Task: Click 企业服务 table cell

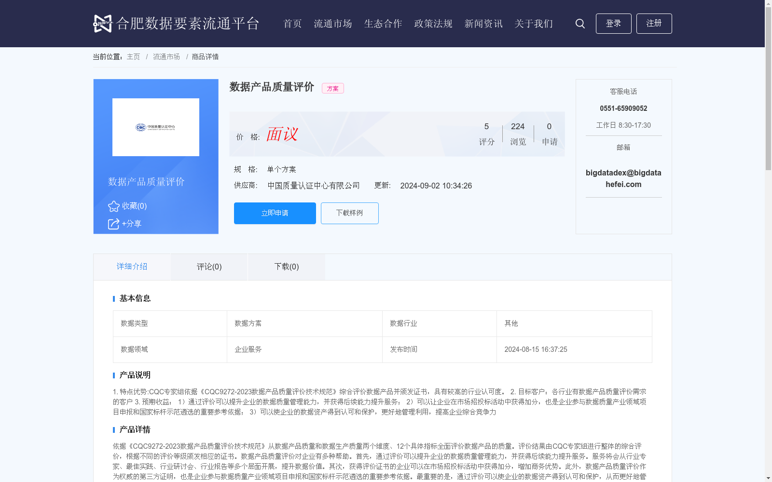Action: [304, 349]
